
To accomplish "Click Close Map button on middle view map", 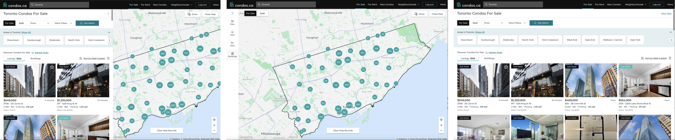I will 437,14.
